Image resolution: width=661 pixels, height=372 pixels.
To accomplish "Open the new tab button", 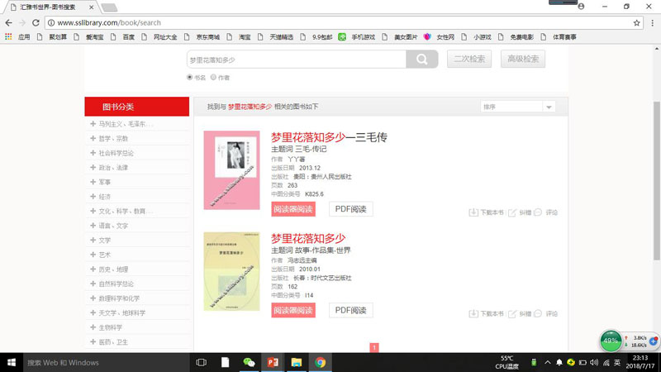I will [x=109, y=7].
